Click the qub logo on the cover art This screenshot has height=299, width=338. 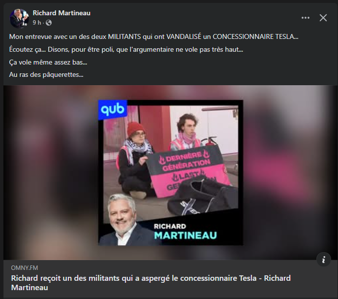point(113,110)
